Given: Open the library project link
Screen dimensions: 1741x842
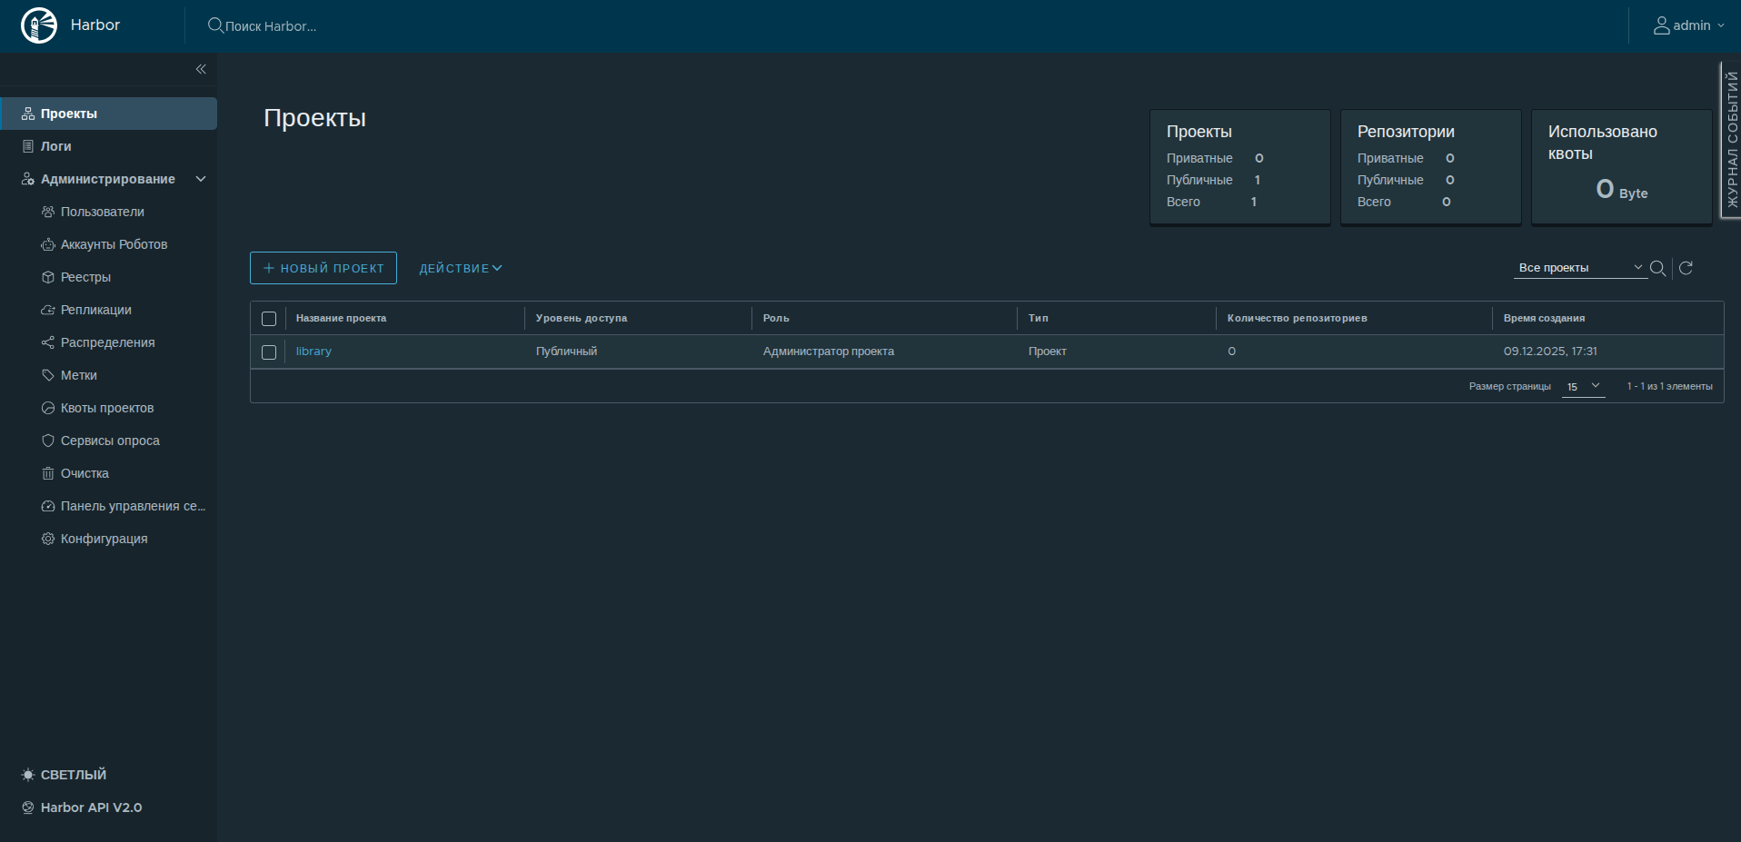Looking at the screenshot, I should click(x=313, y=352).
